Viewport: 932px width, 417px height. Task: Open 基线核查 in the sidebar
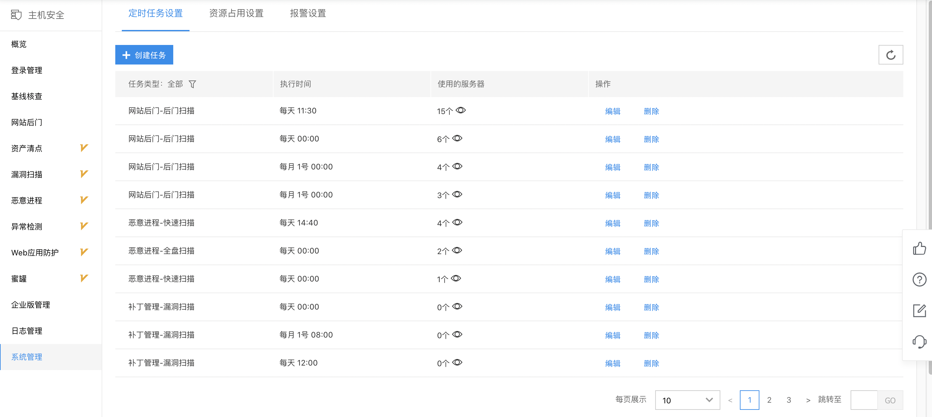click(x=51, y=96)
